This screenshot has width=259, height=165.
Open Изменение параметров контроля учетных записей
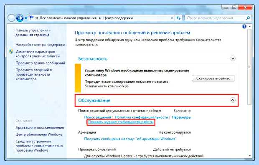pyautogui.click(x=38, y=54)
